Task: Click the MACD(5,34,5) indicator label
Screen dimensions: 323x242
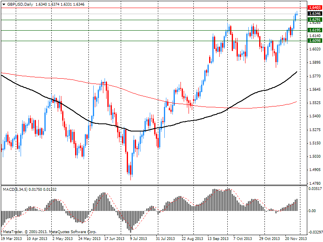Action: click(15, 189)
